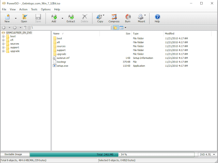Click the Bootable Image status label

(13, 154)
